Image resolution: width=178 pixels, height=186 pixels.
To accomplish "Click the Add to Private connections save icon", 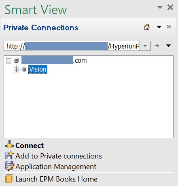I will click(x=9, y=155).
